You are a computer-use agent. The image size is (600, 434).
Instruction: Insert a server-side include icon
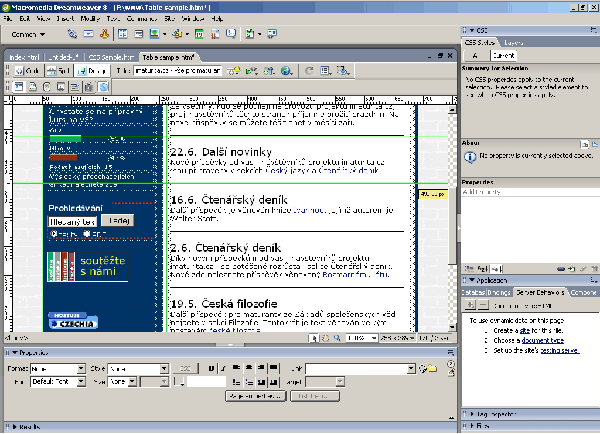(215, 34)
